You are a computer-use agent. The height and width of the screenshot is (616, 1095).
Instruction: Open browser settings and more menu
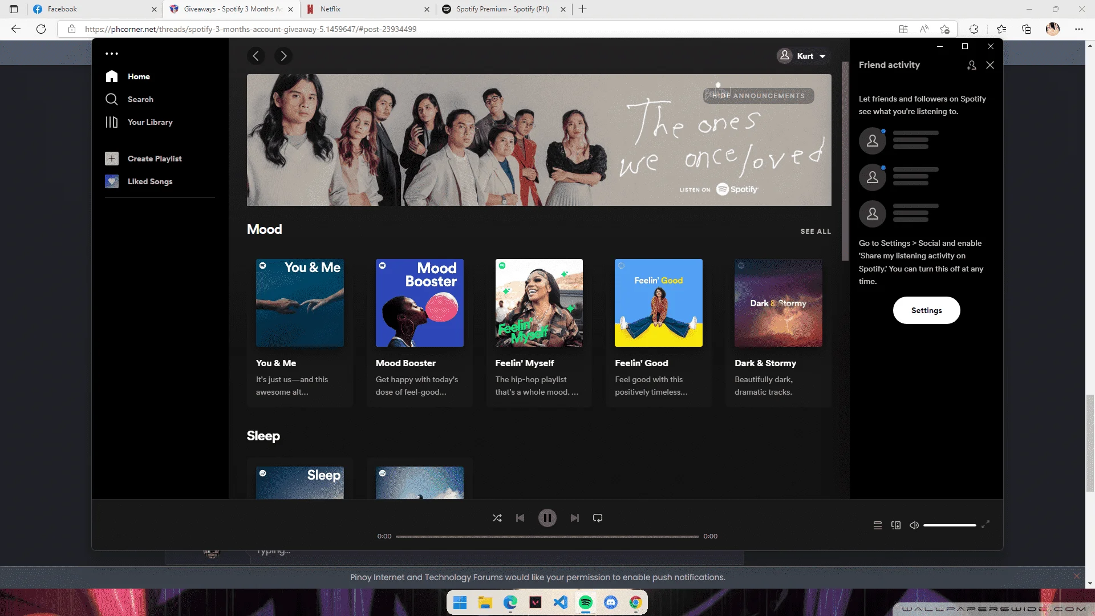1079,29
